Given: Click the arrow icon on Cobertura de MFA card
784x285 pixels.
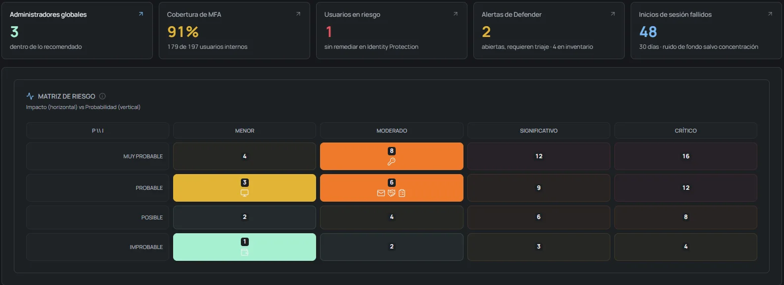Looking at the screenshot, I should point(298,14).
